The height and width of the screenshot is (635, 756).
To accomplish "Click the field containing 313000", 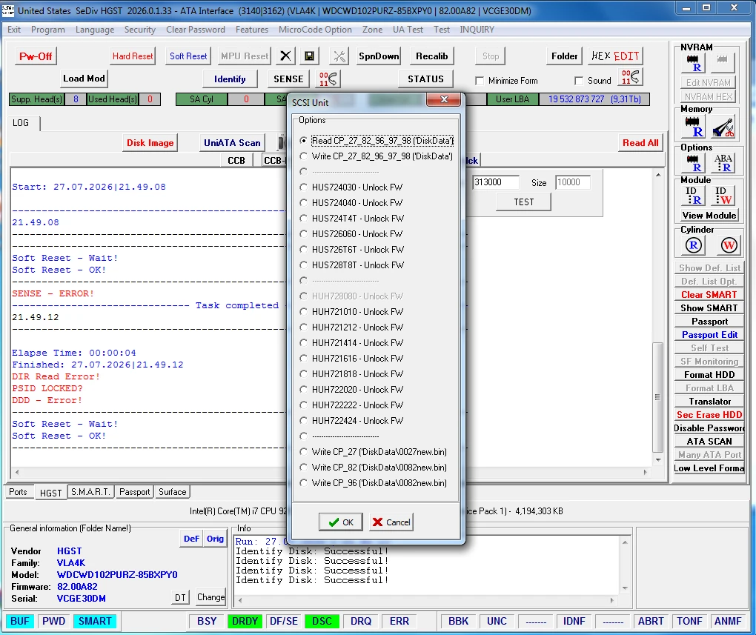I will 495,182.
